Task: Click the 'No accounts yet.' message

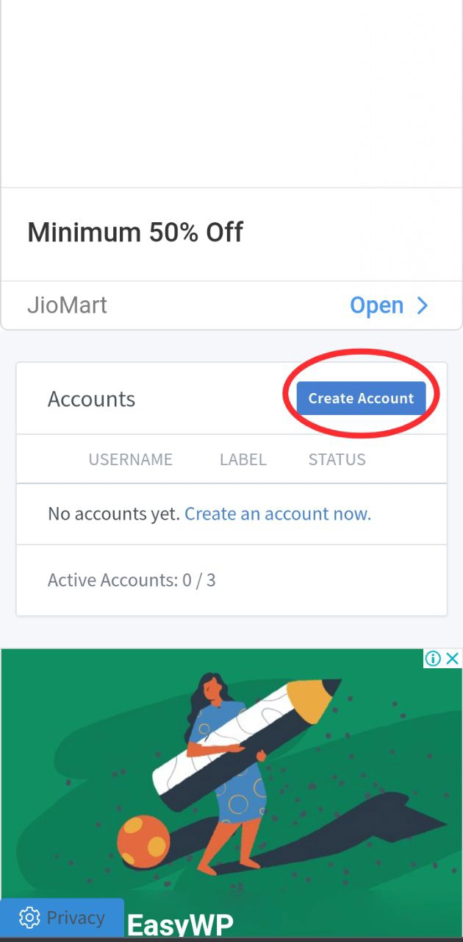Action: coord(113,514)
